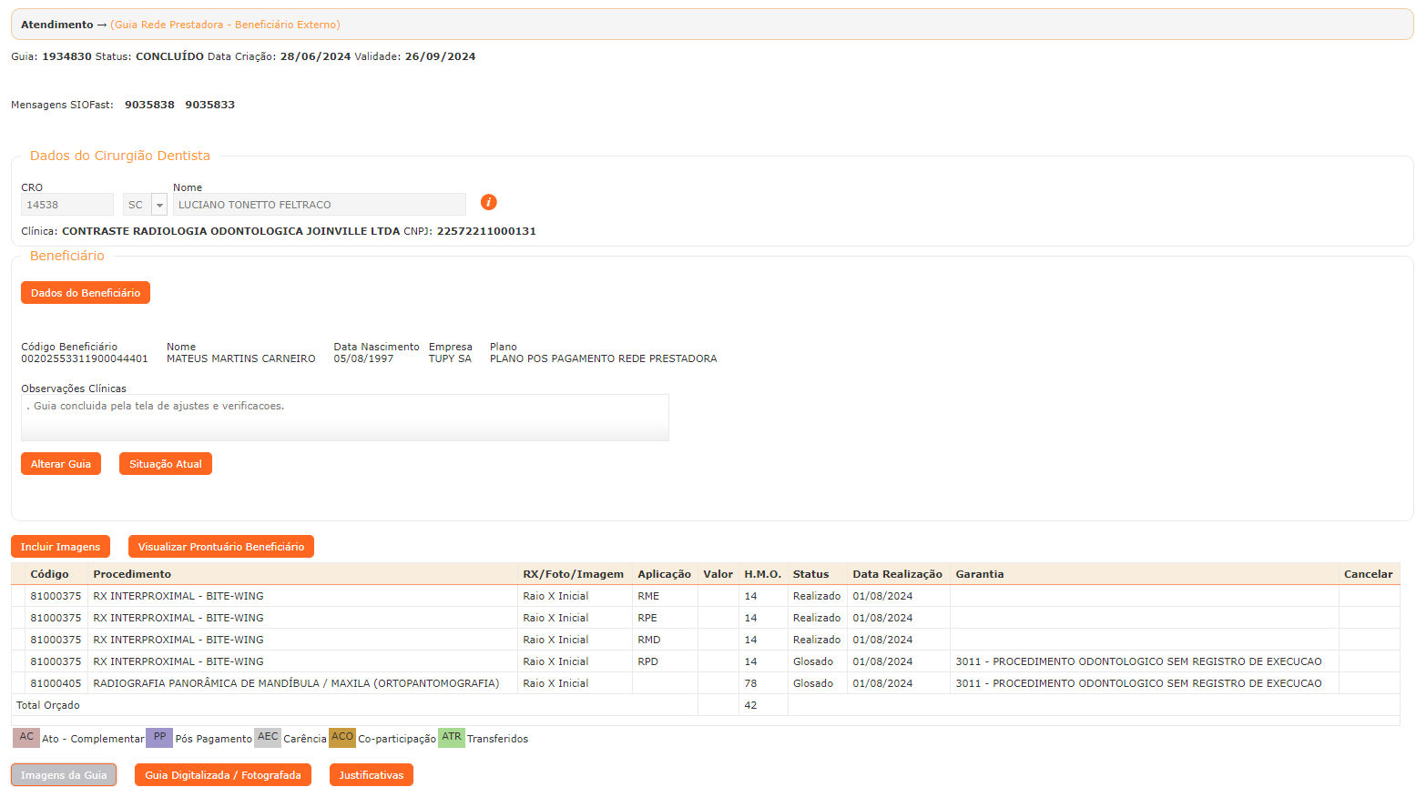Screen dimensions: 1416x787
Task: Open Guia Digitalizada / Fotografada
Action: [x=223, y=775]
